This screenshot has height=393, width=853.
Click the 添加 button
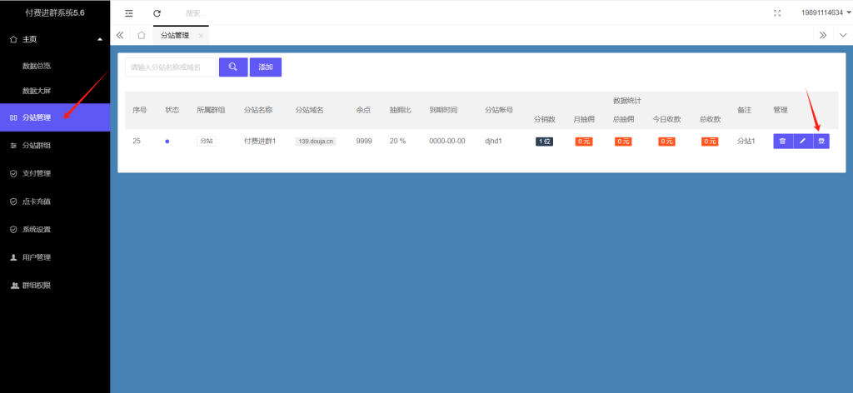[266, 67]
